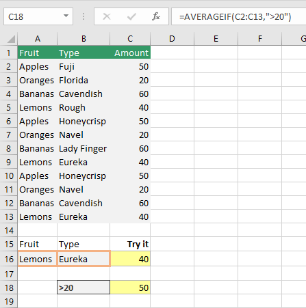Select column E header

[216, 39]
